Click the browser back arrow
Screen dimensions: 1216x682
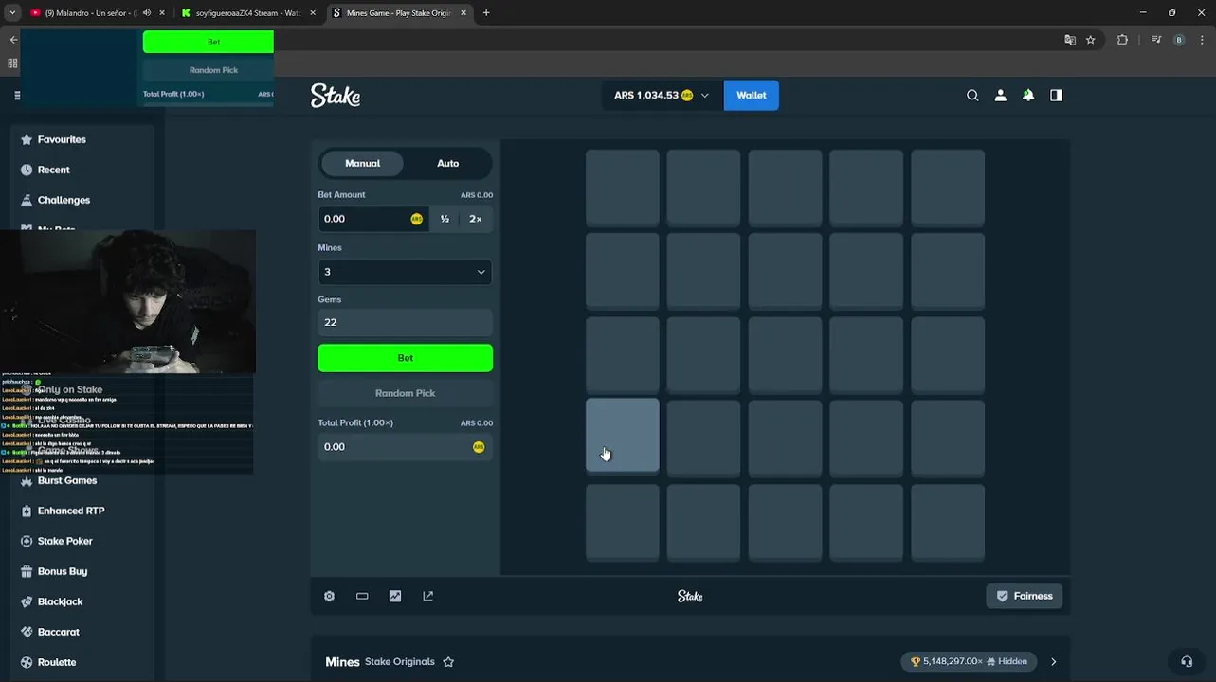click(13, 40)
